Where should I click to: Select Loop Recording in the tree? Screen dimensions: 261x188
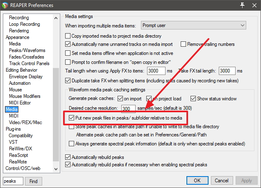pos(25,24)
